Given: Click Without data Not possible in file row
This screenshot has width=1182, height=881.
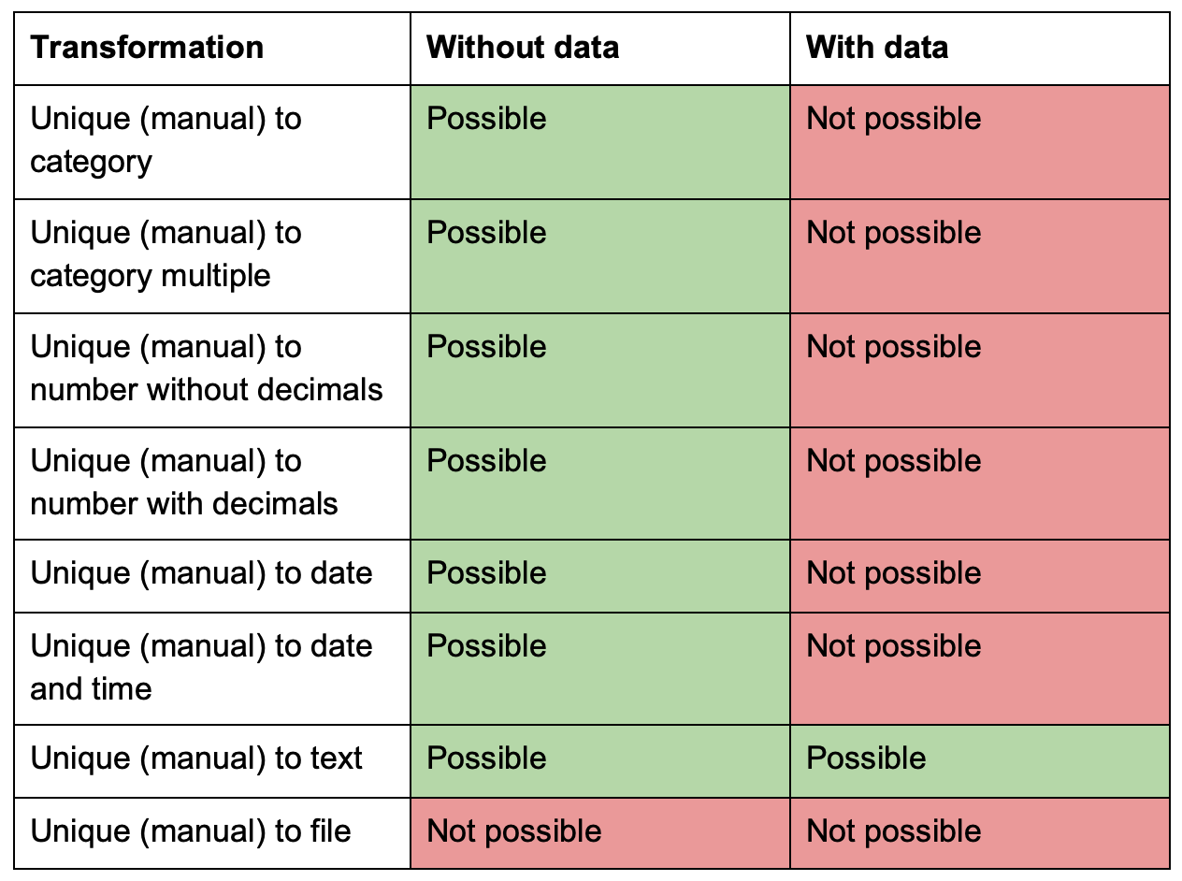Looking at the screenshot, I should coord(600,833).
